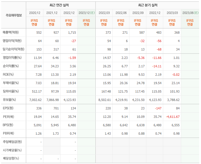Click the 2020.12 annual column header
Screen dimensions: 201x164
(x=35, y=13)
